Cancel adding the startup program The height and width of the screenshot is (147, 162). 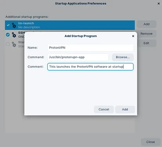pyautogui.click(x=104, y=109)
